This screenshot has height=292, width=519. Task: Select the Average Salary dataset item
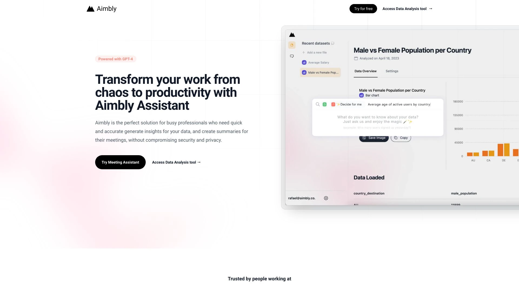click(x=318, y=62)
